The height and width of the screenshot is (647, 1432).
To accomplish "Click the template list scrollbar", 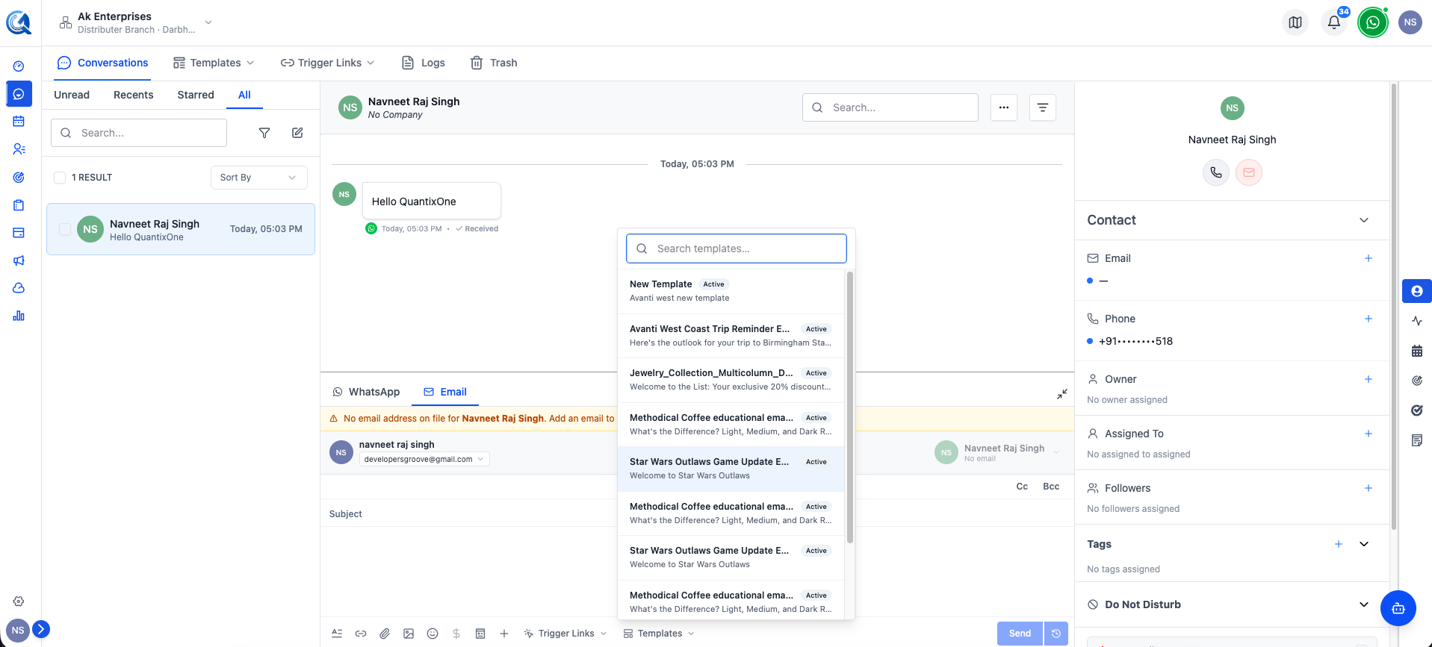I will point(850,407).
